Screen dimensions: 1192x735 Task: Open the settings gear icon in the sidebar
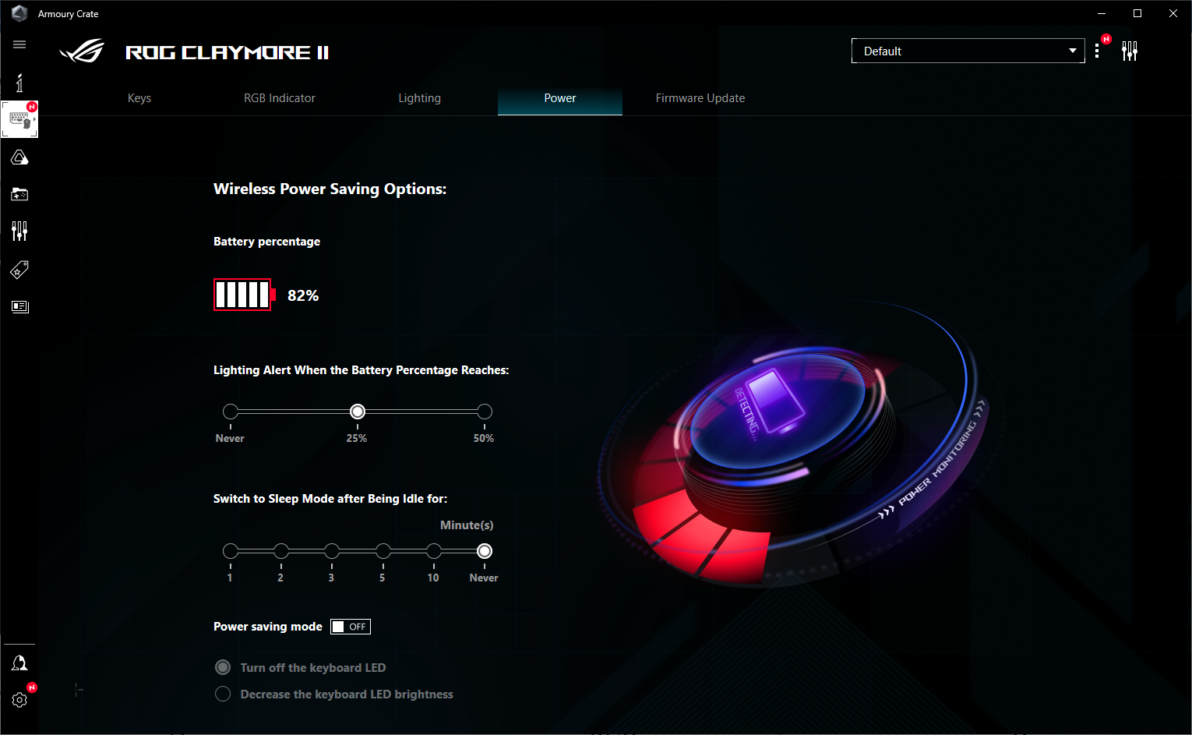(19, 700)
